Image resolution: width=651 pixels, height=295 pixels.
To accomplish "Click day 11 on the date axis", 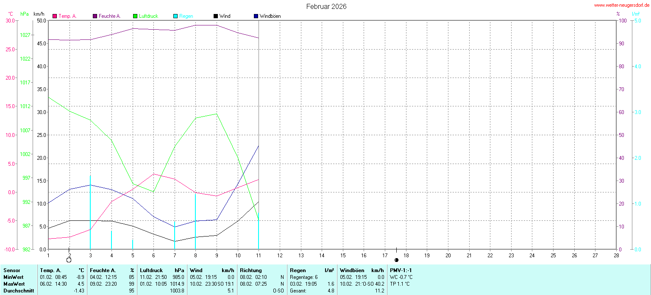I will (x=259, y=255).
